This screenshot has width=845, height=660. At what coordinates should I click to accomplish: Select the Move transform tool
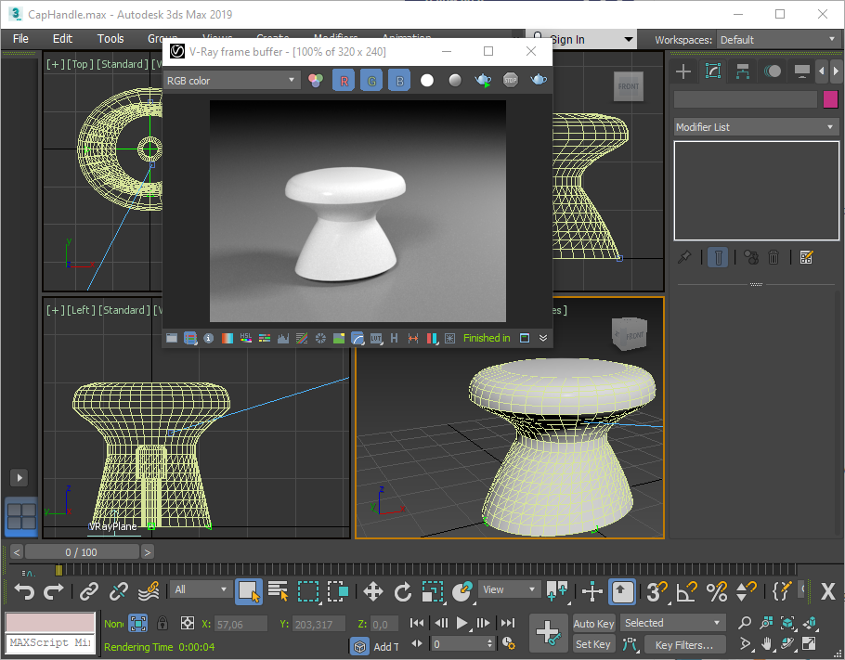click(x=373, y=590)
